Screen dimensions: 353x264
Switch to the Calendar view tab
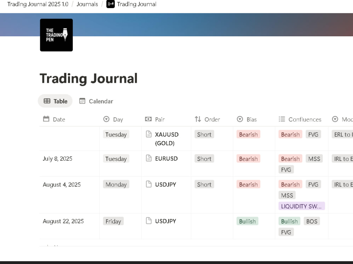click(96, 101)
